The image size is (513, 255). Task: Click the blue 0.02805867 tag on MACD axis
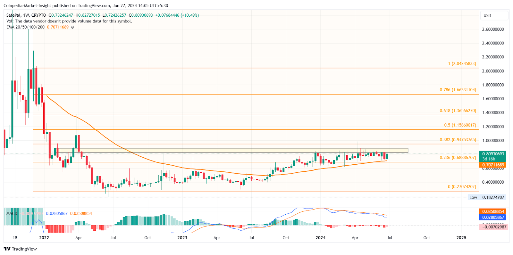(493, 217)
